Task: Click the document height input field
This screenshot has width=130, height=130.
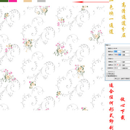Action: tap(117, 65)
